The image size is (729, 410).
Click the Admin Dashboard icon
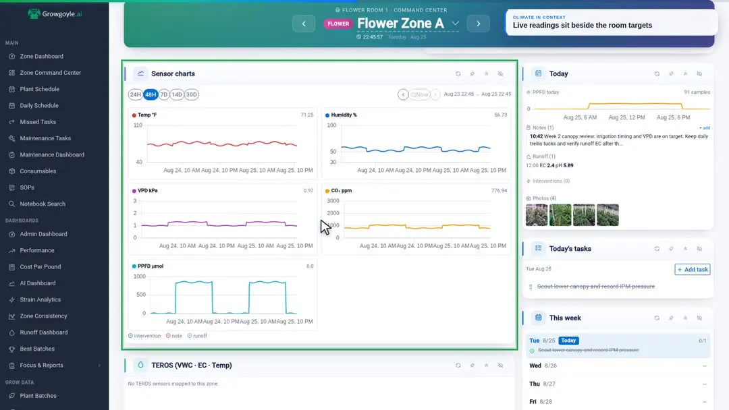(11, 234)
